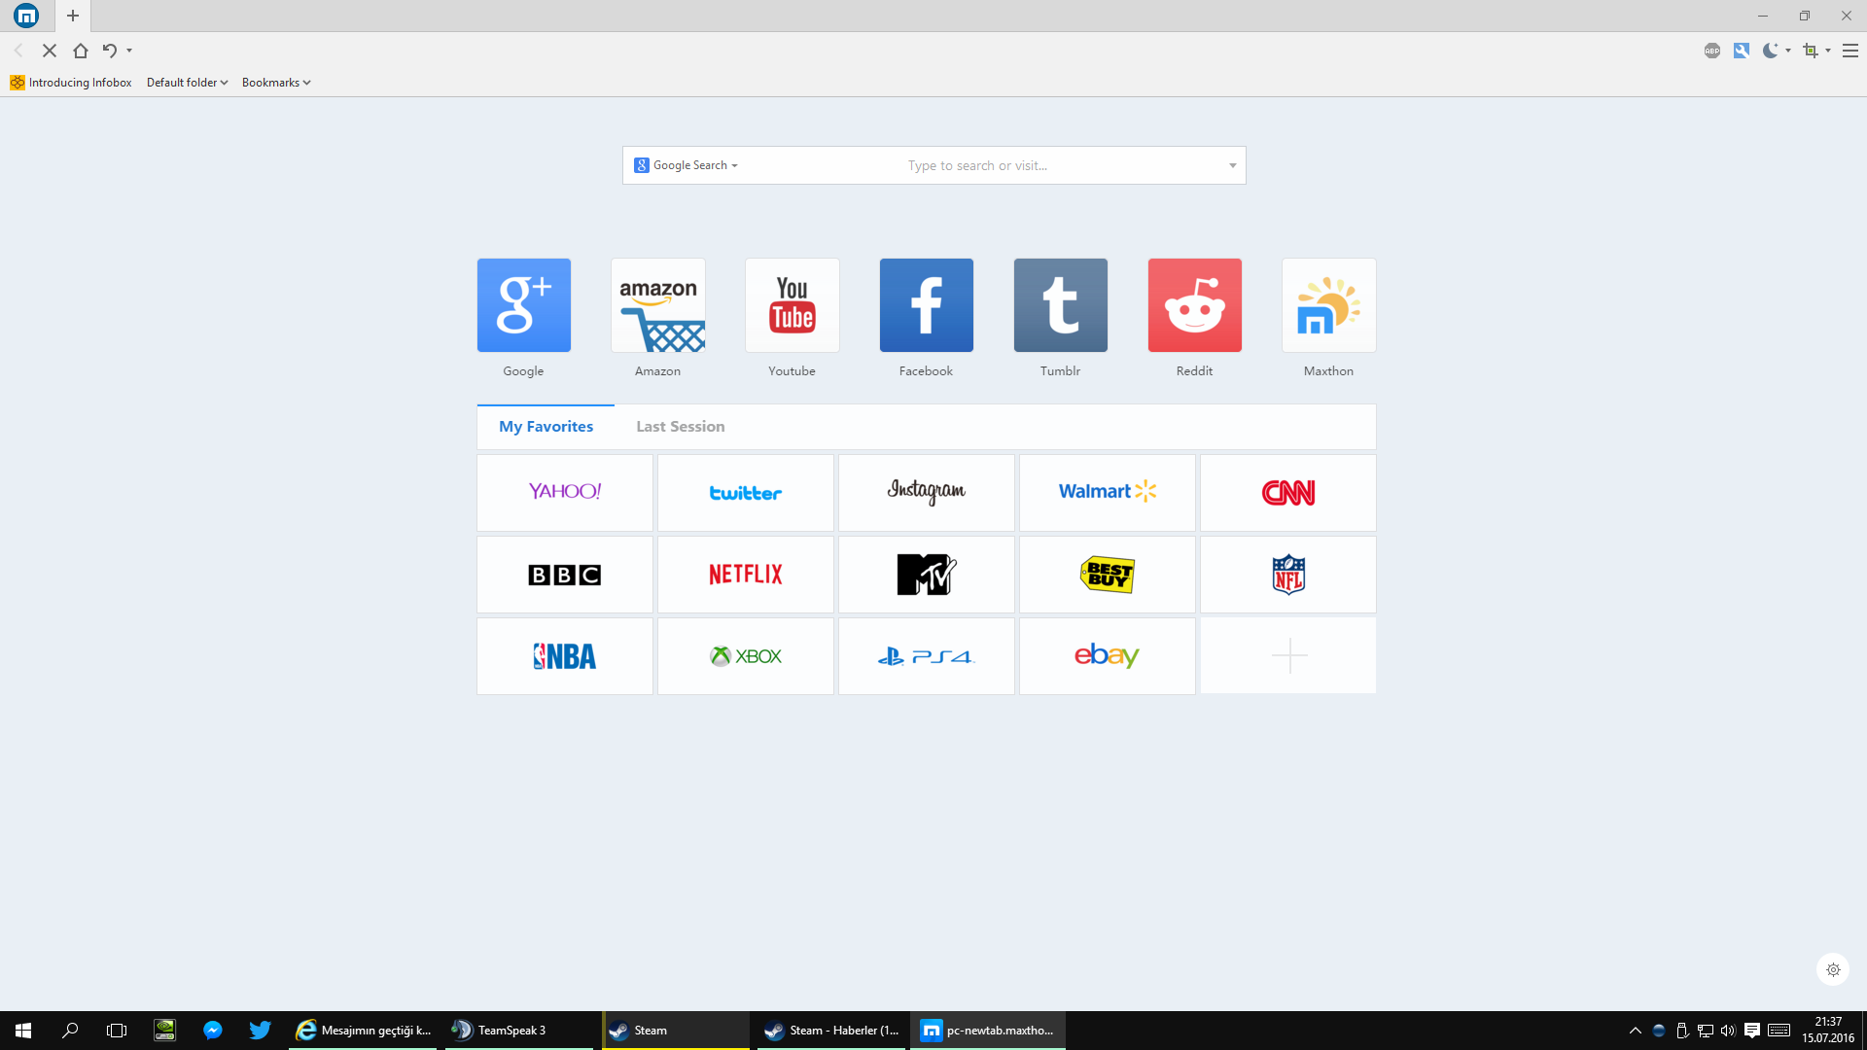Open volume control in system tray
Screen dimensions: 1867x1050
click(x=1728, y=1031)
